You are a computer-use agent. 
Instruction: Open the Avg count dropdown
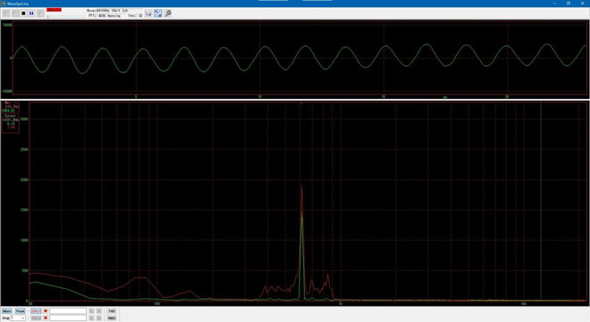tap(18, 318)
